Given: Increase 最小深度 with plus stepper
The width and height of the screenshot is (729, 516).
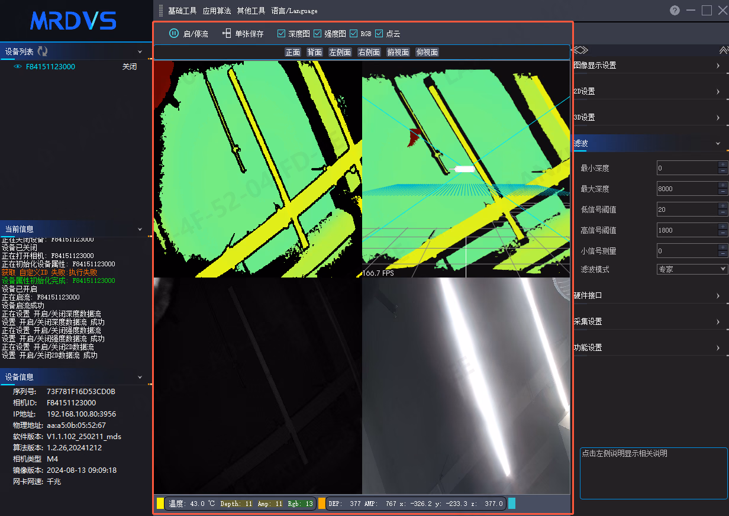Looking at the screenshot, I should [x=722, y=165].
